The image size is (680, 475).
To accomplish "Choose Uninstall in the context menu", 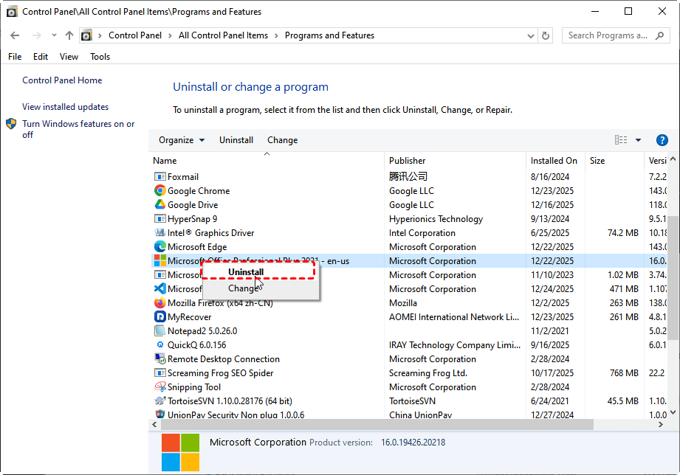I will tap(246, 271).
